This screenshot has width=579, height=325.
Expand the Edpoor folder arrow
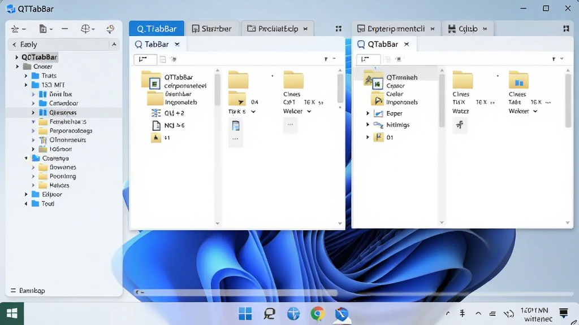coord(26,194)
